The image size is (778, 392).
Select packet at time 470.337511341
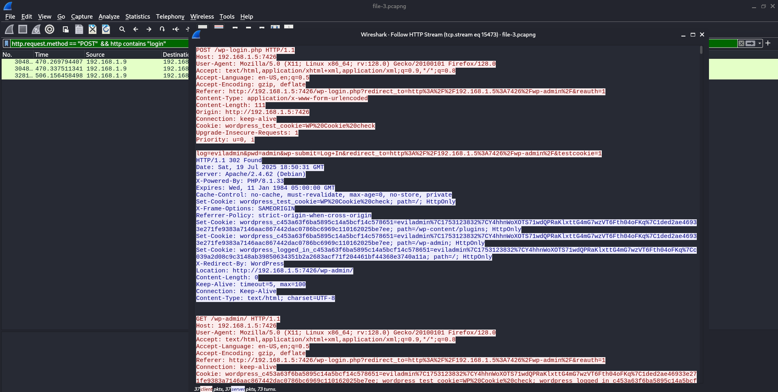pos(95,69)
